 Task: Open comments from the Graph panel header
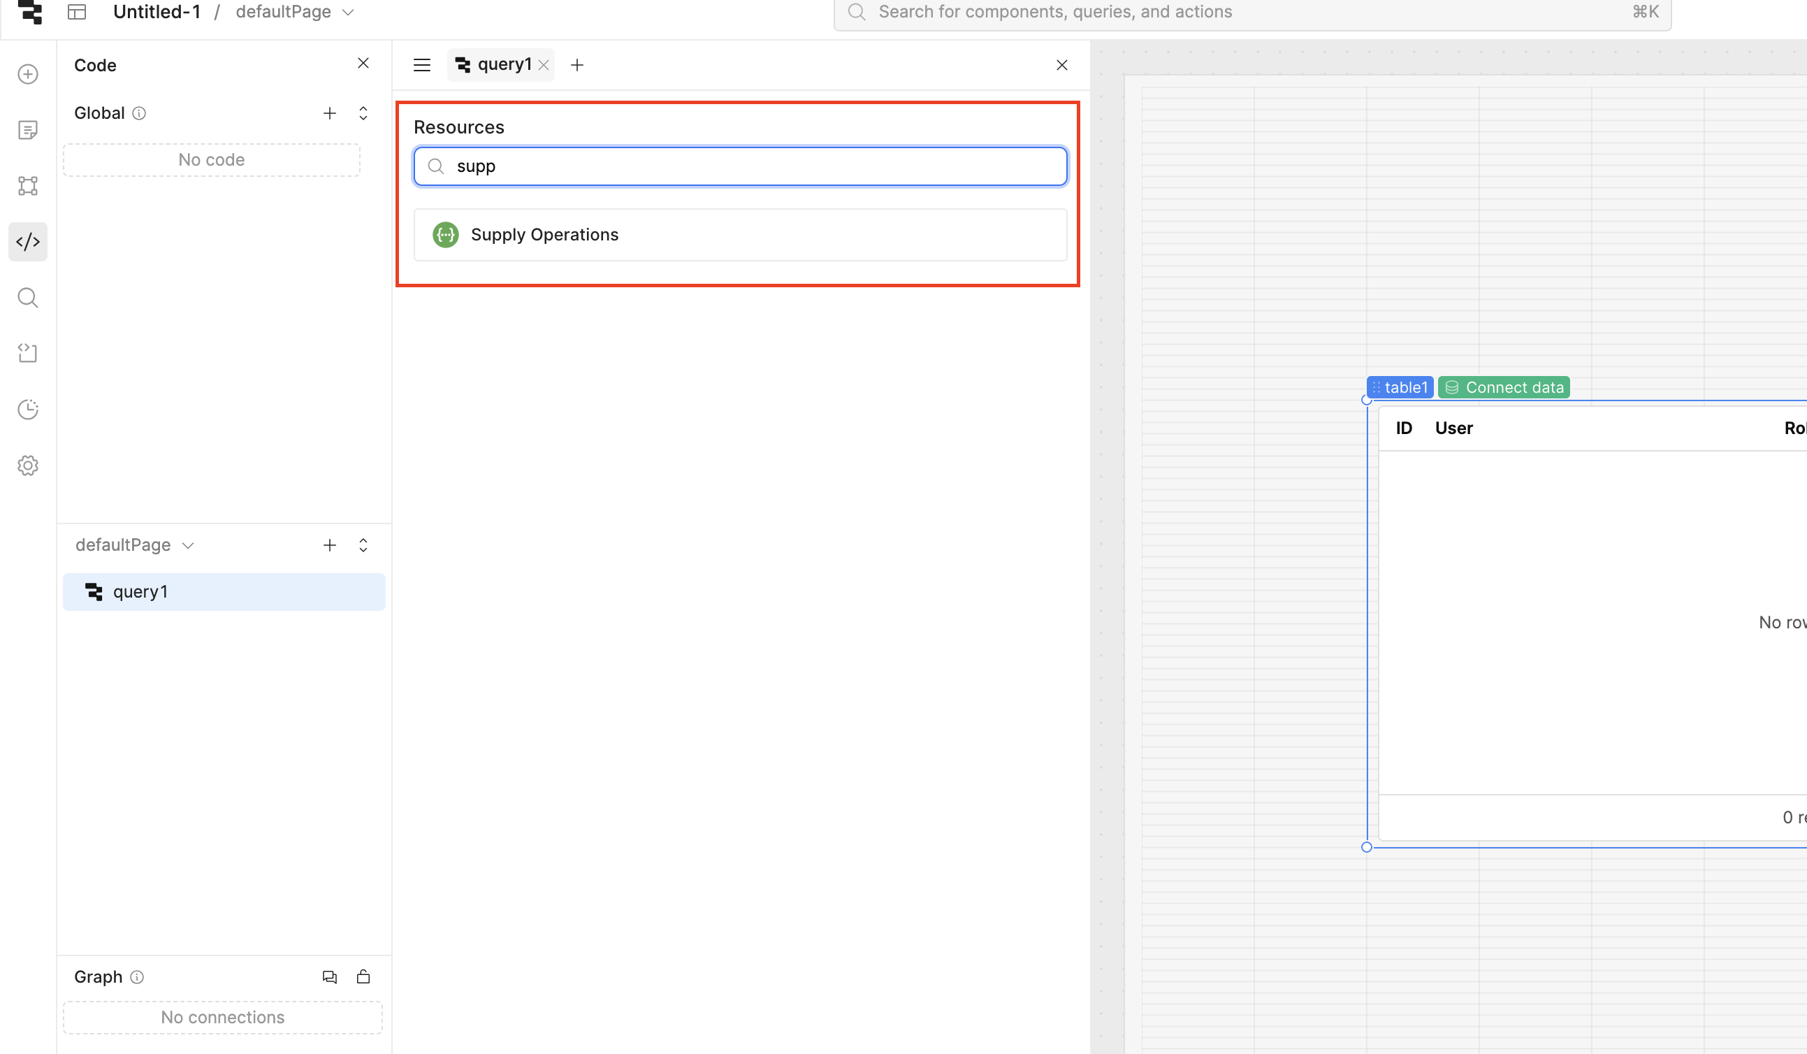click(329, 976)
